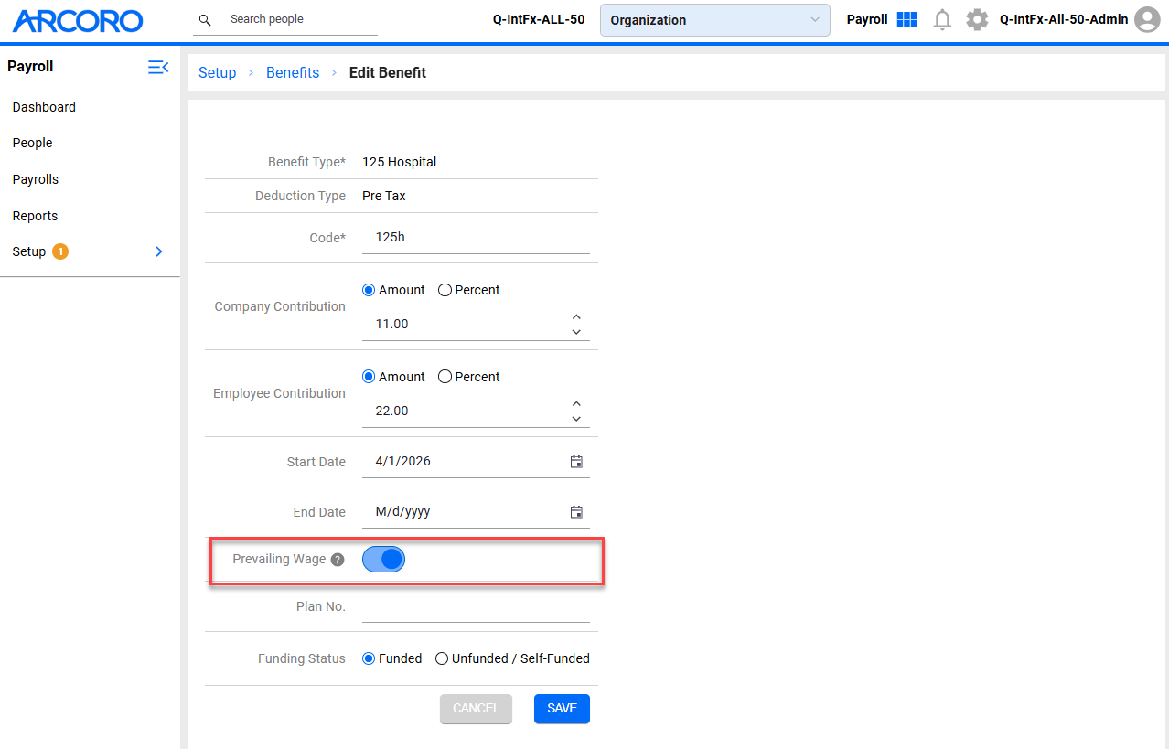Screen dimensions: 1169x749
Task: Click the Setup notification badge
Action: click(x=60, y=251)
